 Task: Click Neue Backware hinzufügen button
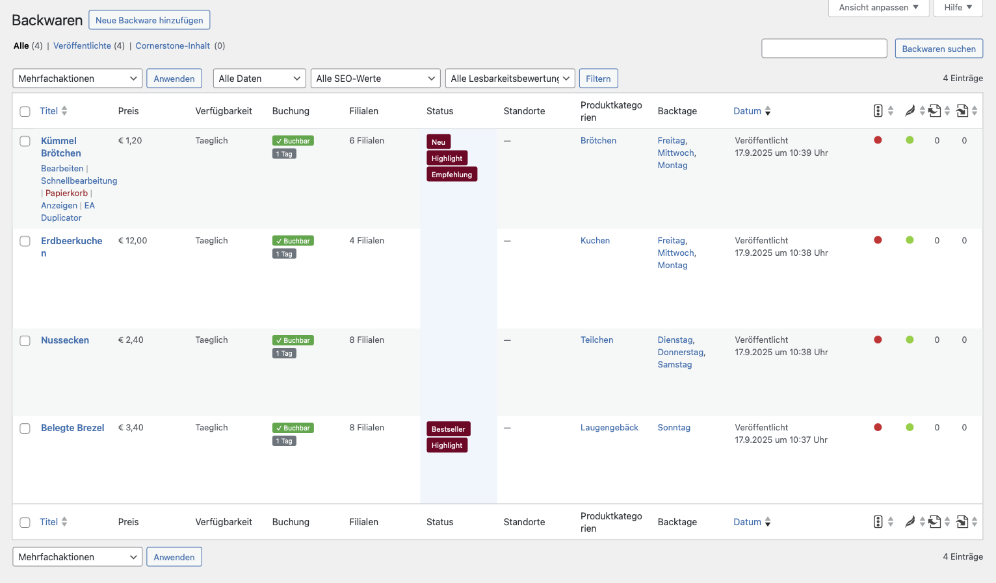tap(149, 20)
